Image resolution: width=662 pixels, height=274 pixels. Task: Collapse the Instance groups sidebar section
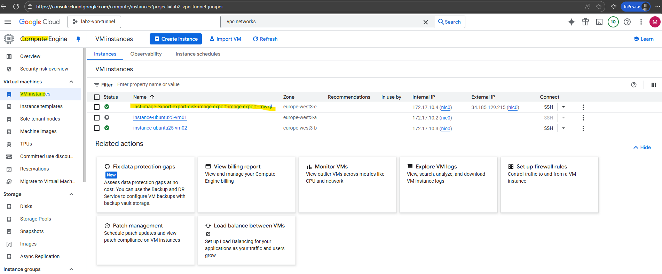click(71, 269)
